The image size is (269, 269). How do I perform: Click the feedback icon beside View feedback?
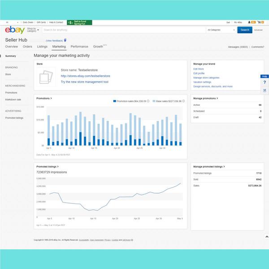click(x=65, y=40)
